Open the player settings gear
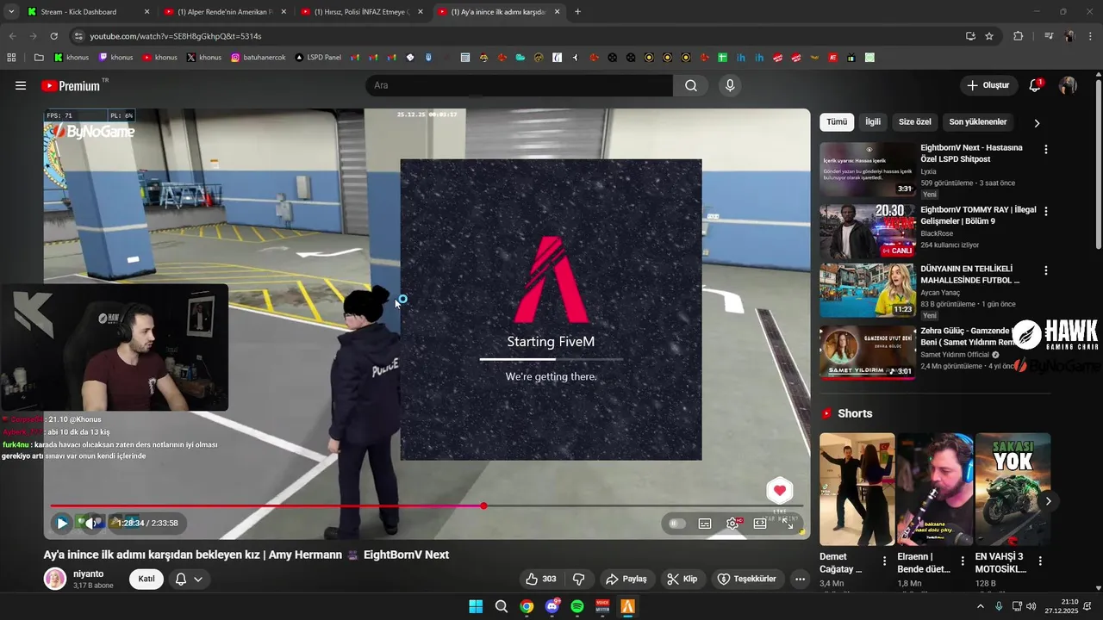This screenshot has height=620, width=1103. pyautogui.click(x=732, y=523)
